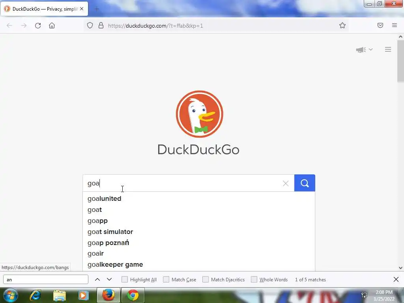The height and width of the screenshot is (303, 404).
Task: Open the Windows Start menu
Action: coord(10,295)
